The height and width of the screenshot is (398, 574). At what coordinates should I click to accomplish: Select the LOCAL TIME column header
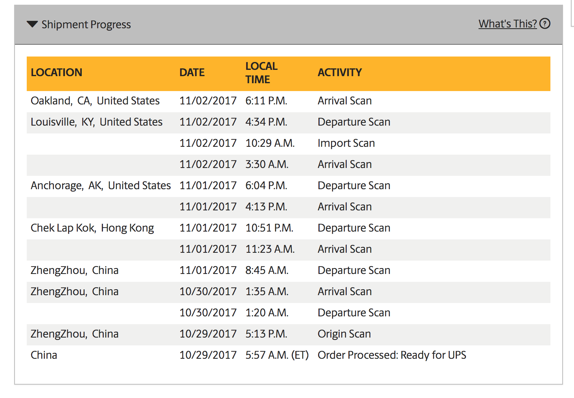pos(261,73)
